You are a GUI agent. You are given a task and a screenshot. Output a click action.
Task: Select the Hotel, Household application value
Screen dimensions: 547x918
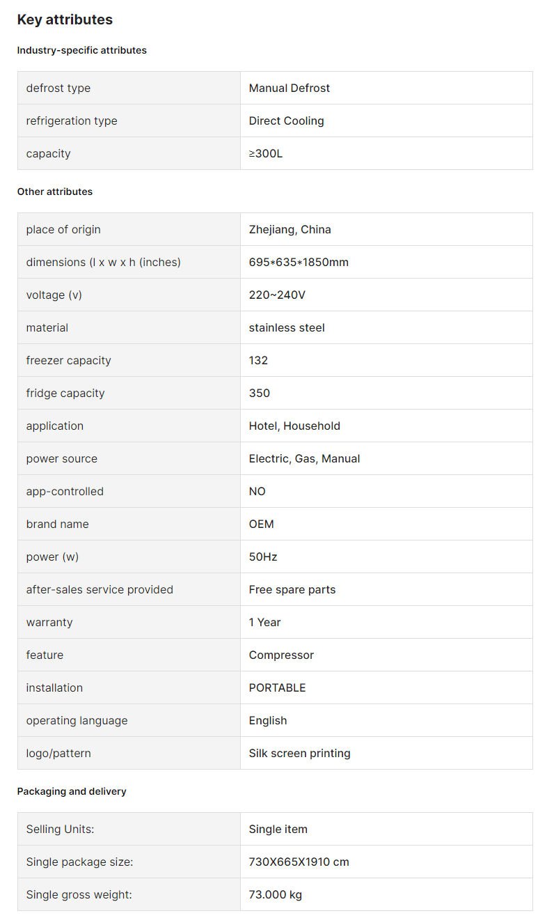[x=294, y=426]
